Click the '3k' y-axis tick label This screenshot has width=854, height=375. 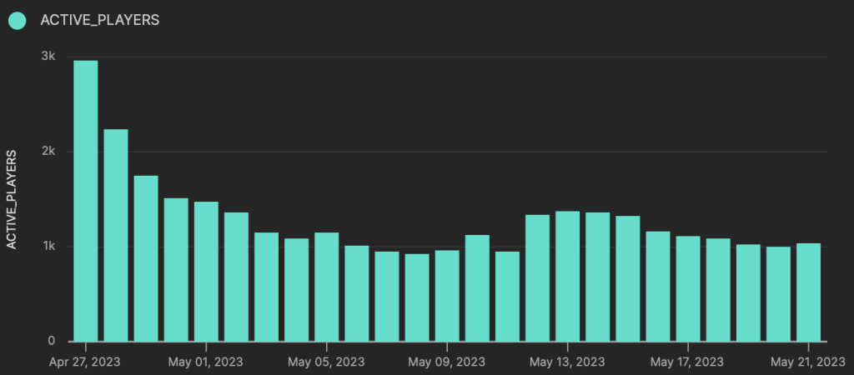[x=49, y=57]
